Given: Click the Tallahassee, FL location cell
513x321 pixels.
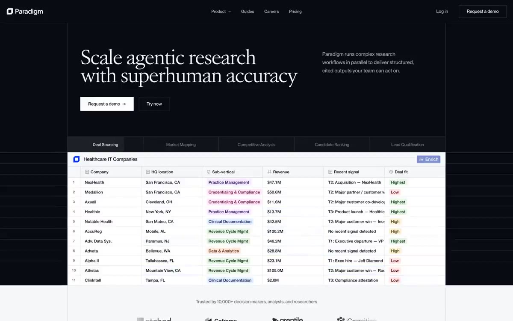Looking at the screenshot, I should coord(171,261).
